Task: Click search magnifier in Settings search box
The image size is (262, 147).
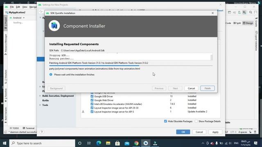Action: [x=41, y=11]
